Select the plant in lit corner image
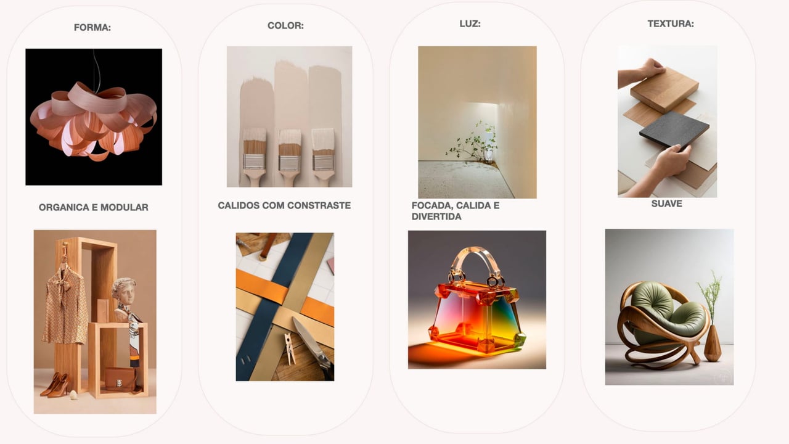Viewport: 789px width, 444px height. pyautogui.click(x=477, y=122)
